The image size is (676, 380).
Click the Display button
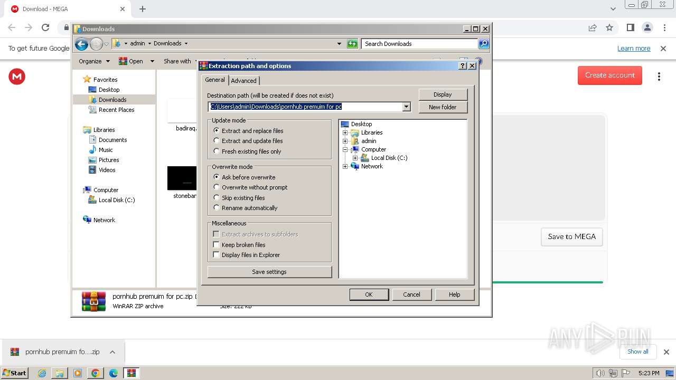pyautogui.click(x=443, y=94)
